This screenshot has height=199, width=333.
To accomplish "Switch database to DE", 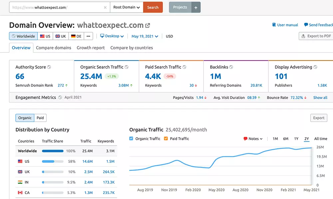I will click(76, 36).
